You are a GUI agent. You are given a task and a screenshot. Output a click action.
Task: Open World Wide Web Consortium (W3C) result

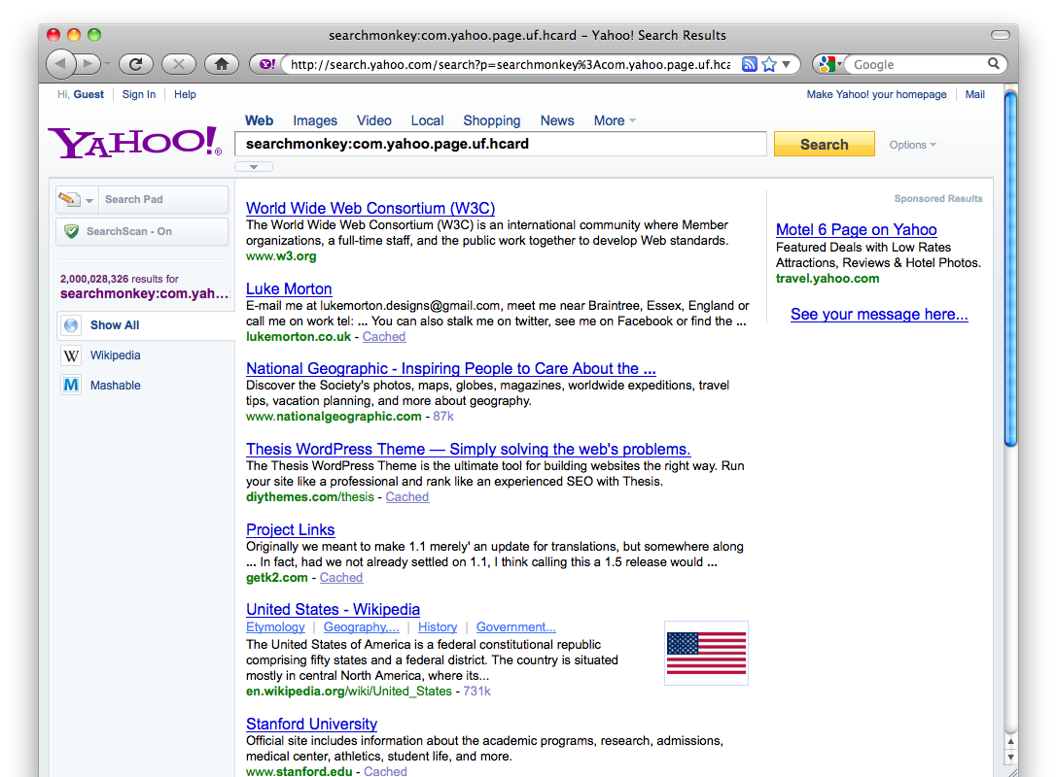(x=370, y=208)
